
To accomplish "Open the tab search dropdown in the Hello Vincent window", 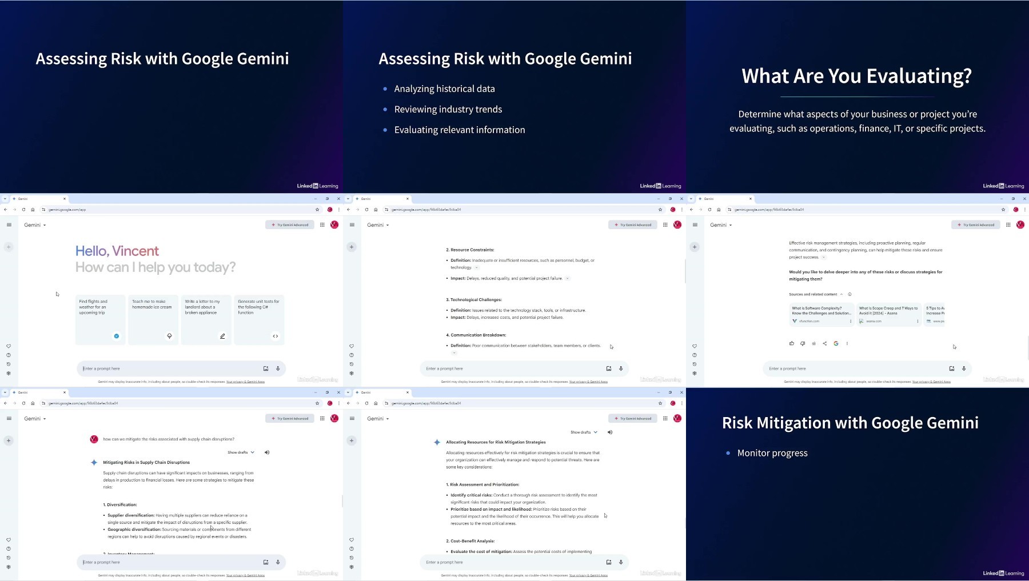I will [5, 199].
